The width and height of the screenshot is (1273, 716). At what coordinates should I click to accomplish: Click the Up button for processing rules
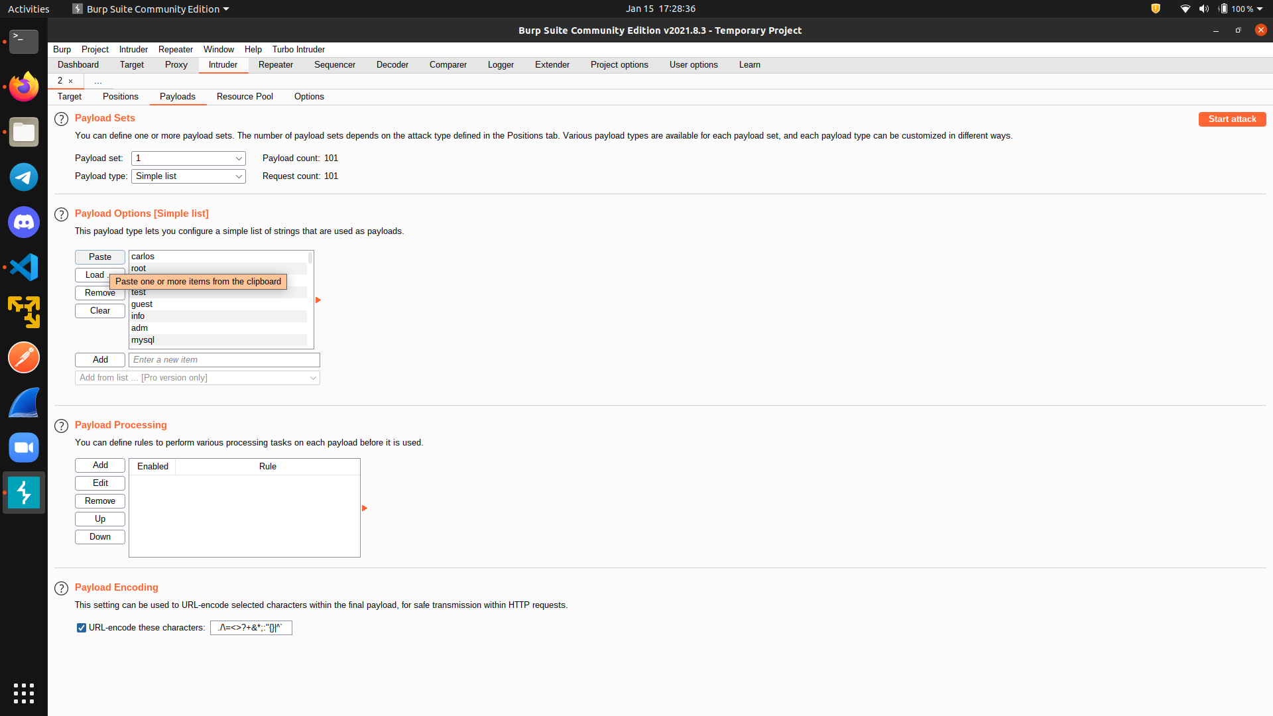tap(100, 519)
